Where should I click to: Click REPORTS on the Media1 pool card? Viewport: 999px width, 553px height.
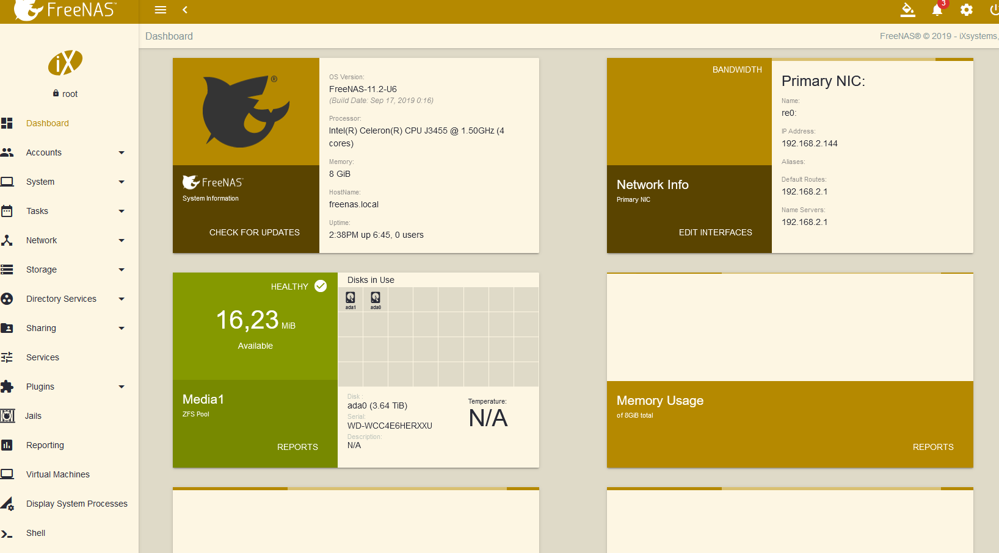[x=297, y=447]
